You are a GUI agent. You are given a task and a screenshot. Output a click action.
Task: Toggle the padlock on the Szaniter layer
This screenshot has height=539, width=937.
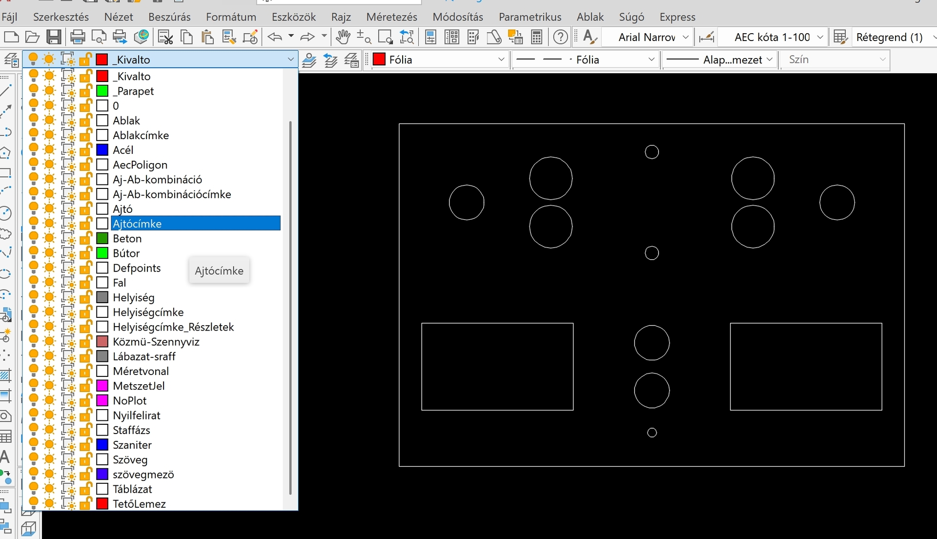pyautogui.click(x=85, y=445)
